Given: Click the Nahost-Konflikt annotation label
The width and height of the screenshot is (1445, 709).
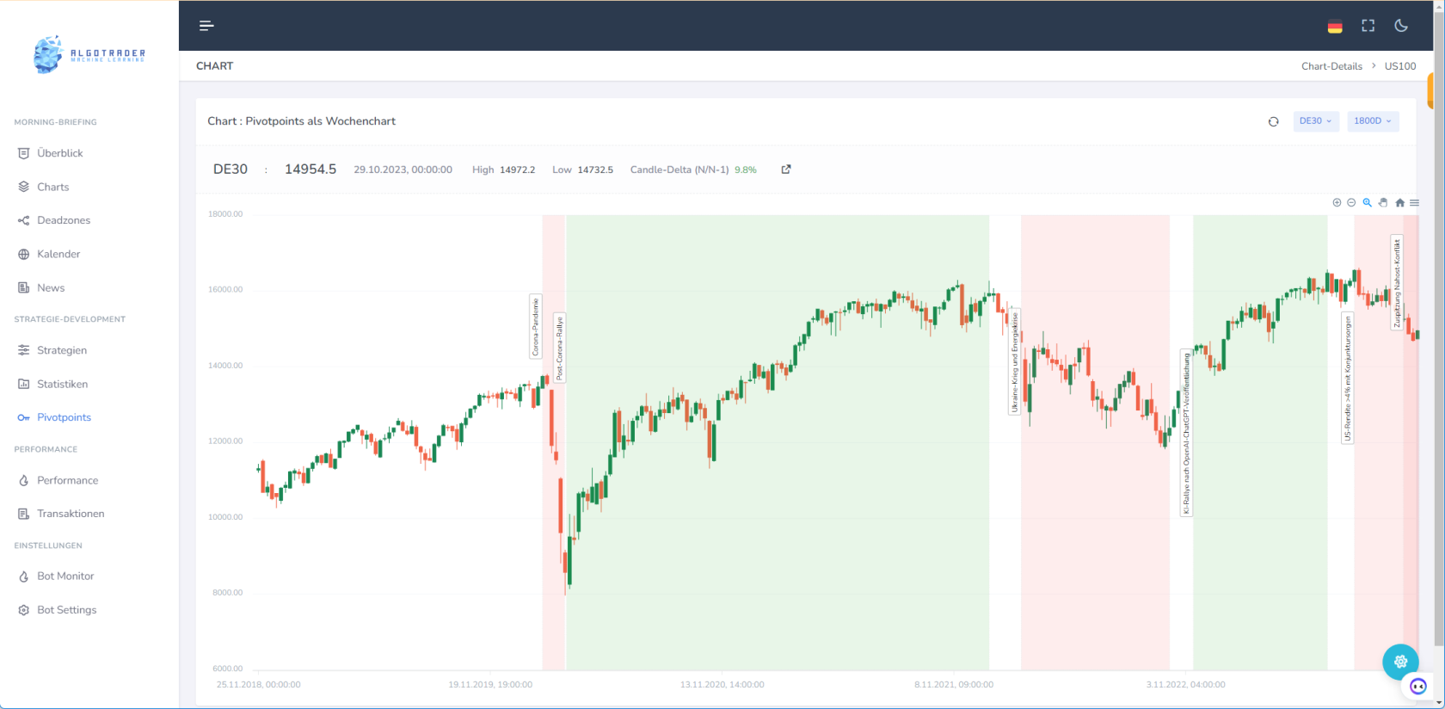Looking at the screenshot, I should (x=1397, y=283).
